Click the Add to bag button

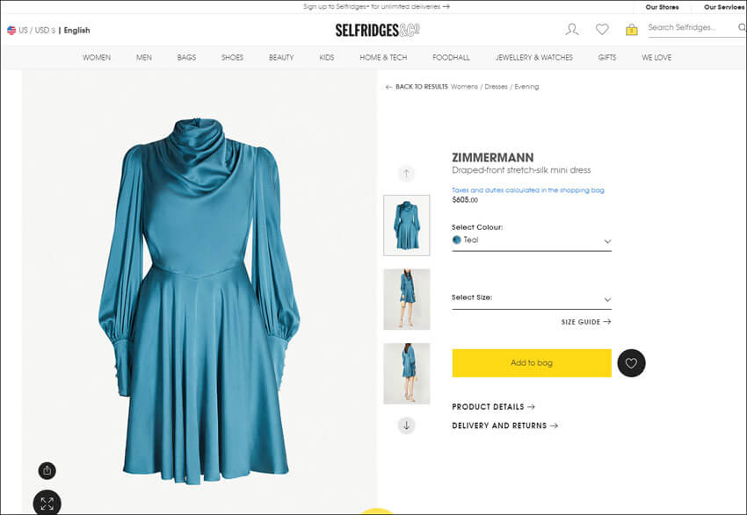(532, 363)
